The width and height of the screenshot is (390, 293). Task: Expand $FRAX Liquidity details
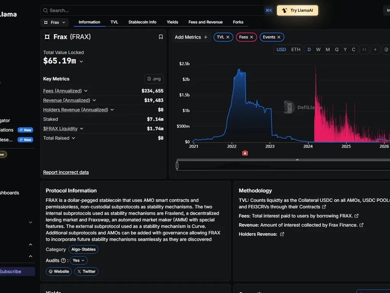(82, 129)
